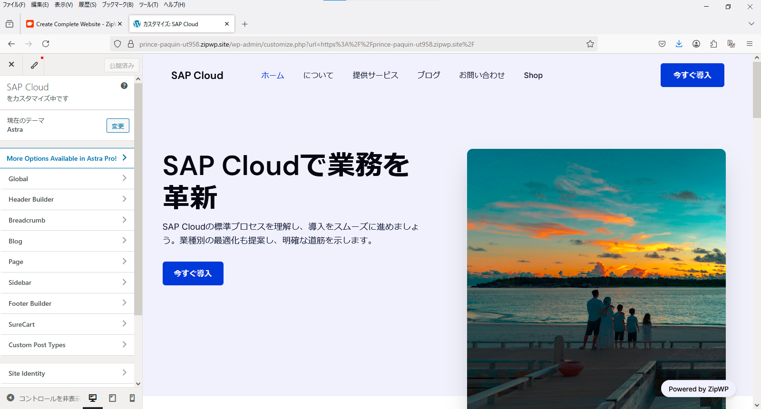Image resolution: width=761 pixels, height=409 pixels.
Task: Click the について navigation link
Action: click(x=318, y=75)
